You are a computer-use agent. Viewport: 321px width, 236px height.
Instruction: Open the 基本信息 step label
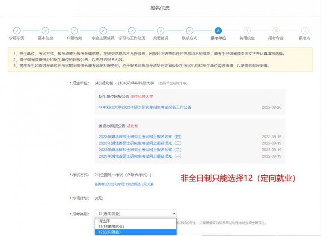45,38
